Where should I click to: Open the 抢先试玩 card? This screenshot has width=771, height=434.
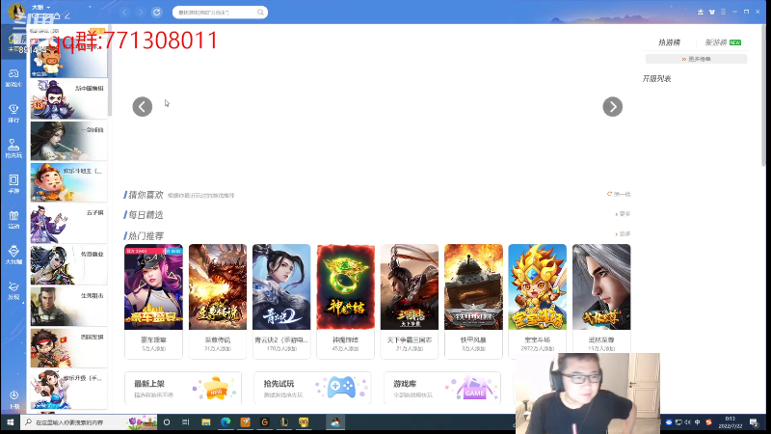(312, 388)
